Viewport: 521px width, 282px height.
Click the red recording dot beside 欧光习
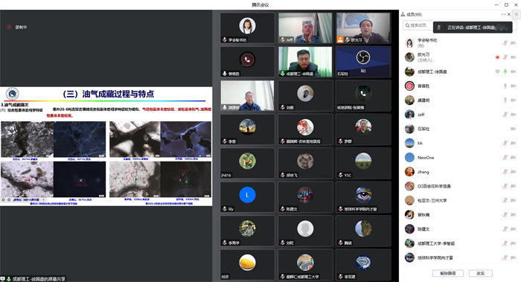pyautogui.click(x=497, y=57)
